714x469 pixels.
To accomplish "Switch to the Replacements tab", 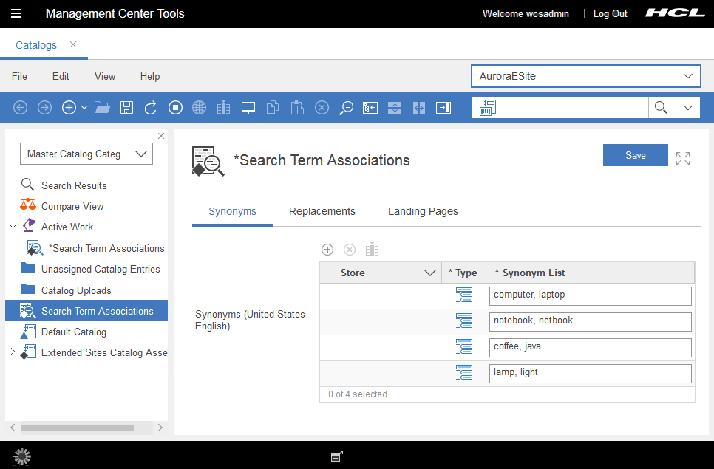I will click(x=322, y=211).
